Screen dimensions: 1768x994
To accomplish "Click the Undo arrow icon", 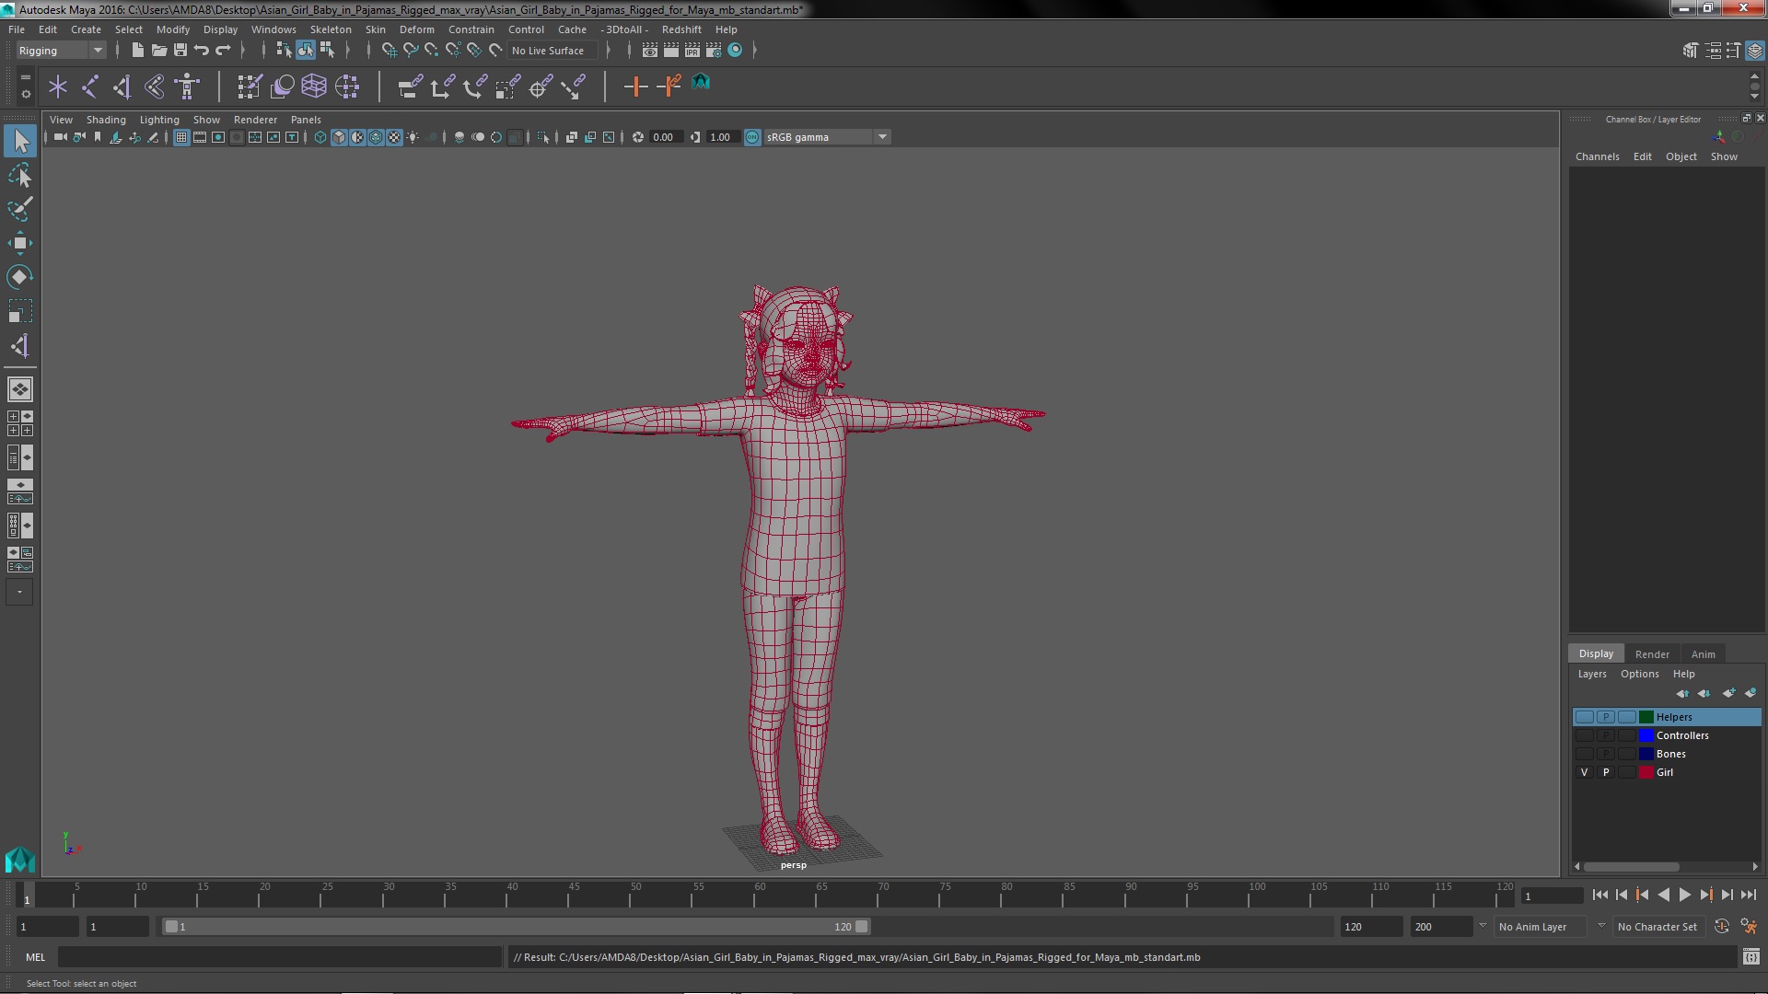I will coord(202,50).
